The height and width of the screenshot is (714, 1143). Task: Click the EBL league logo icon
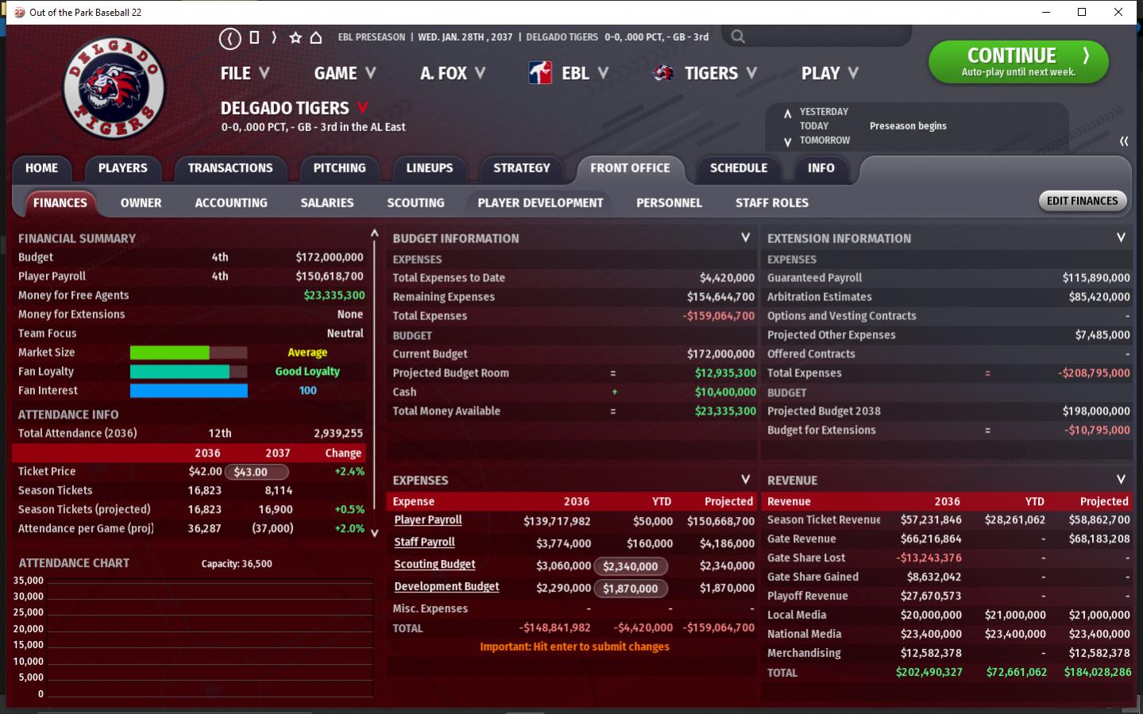click(540, 73)
